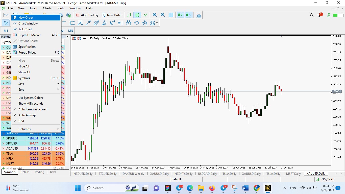Image resolution: width=345 pixels, height=194 pixels.
Task: Open the Charts menu
Action: tap(47, 8)
